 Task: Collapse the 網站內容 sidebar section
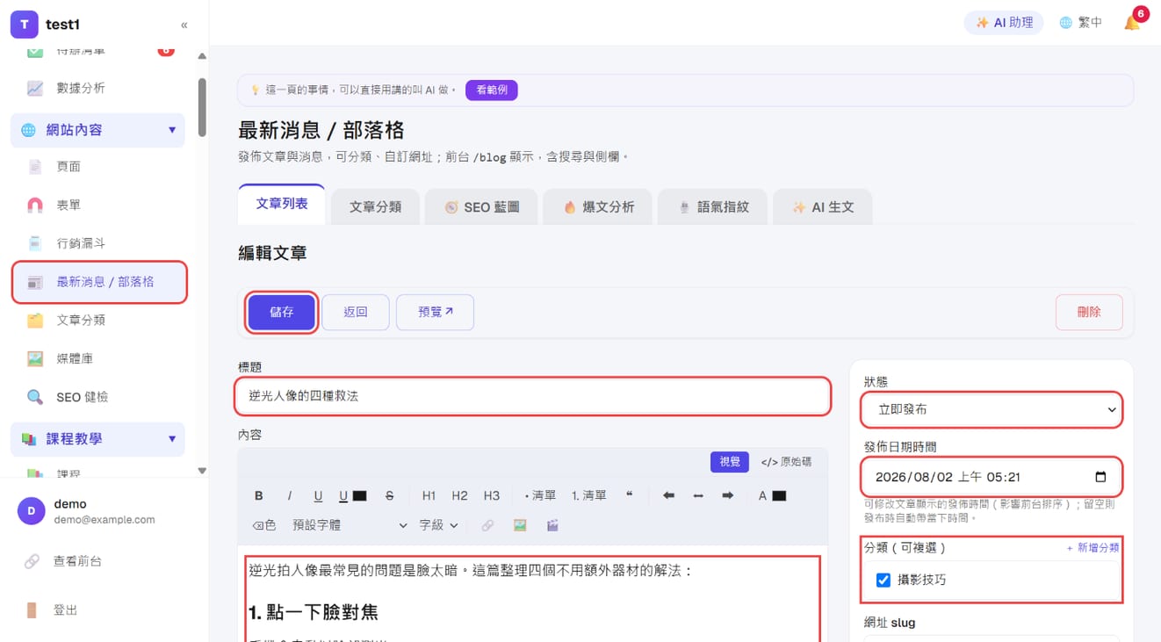click(x=97, y=130)
